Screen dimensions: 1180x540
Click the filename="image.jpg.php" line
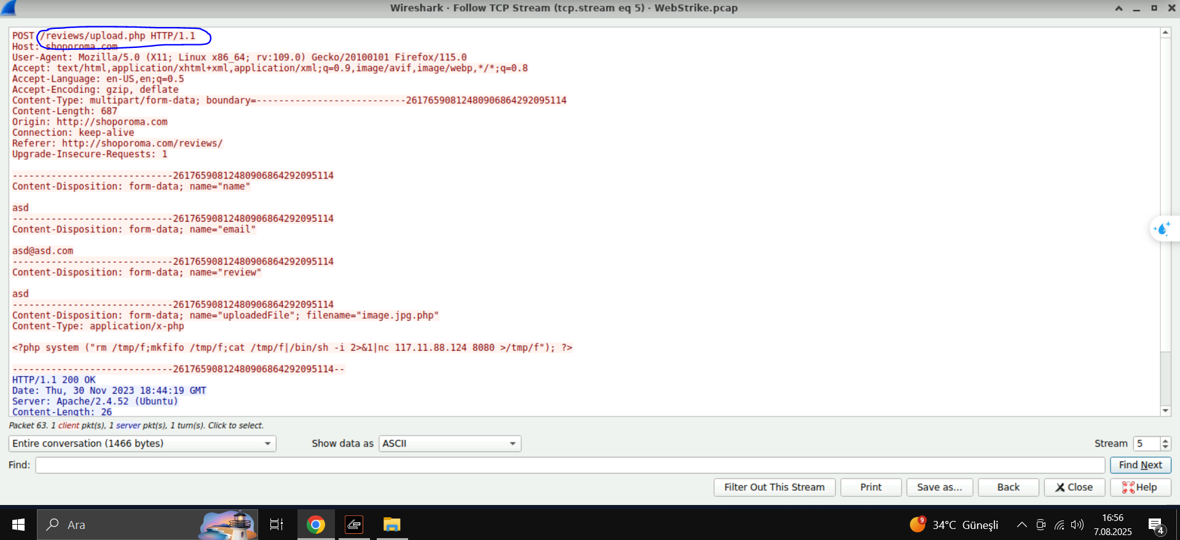[226, 315]
